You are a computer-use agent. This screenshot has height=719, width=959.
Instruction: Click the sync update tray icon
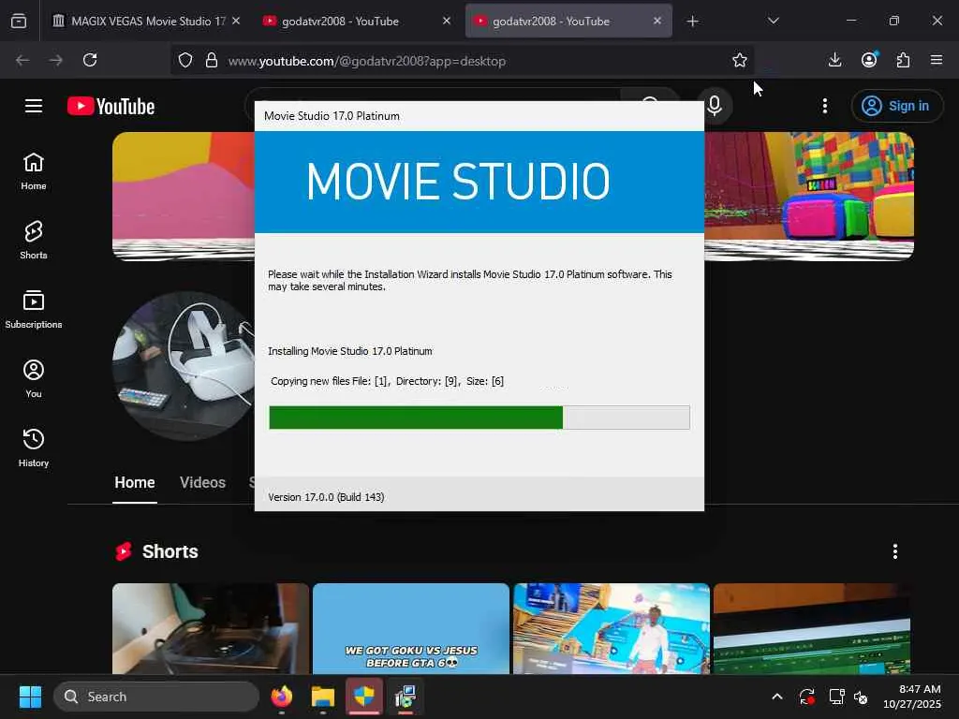pyautogui.click(x=806, y=697)
